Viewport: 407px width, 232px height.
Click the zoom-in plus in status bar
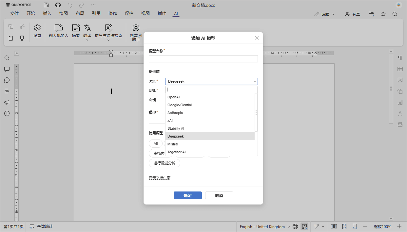(x=399, y=226)
